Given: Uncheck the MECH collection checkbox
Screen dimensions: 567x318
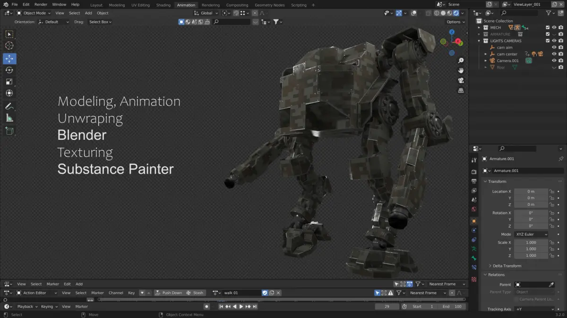Looking at the screenshot, I should (x=548, y=27).
